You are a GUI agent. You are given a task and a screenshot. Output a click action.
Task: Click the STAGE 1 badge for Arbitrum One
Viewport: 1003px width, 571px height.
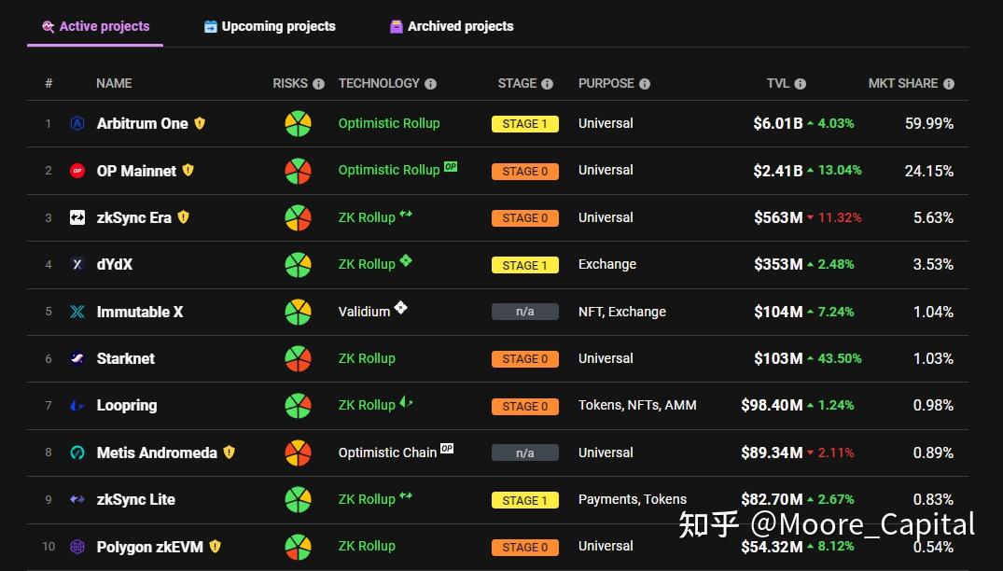pyautogui.click(x=525, y=124)
